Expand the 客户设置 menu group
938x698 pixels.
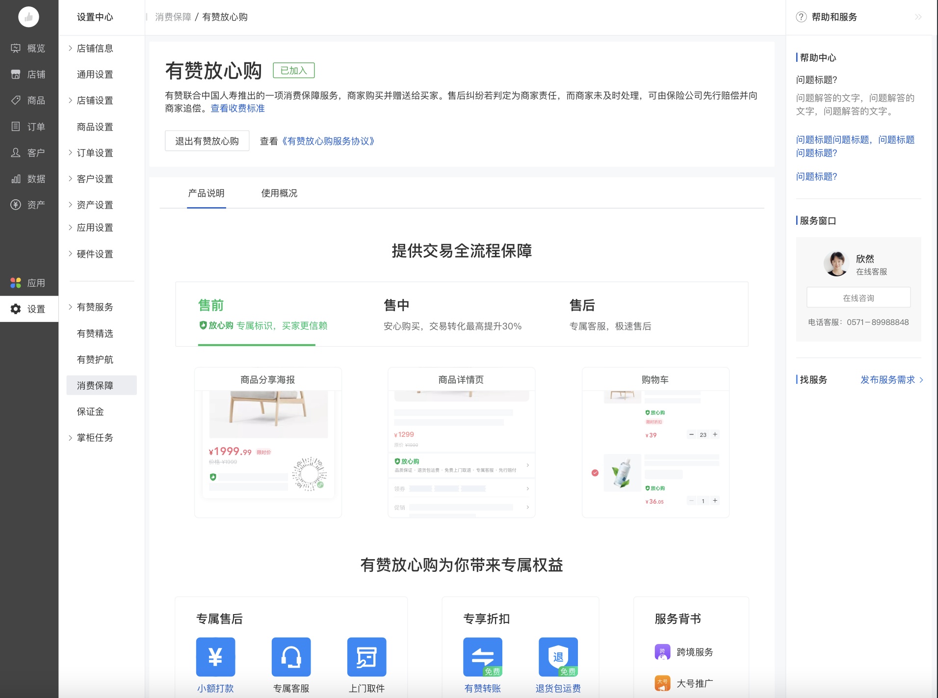70,179
